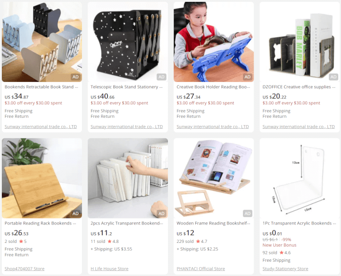
Task: Visit PHANTACI Official Store
Action: 201,269
